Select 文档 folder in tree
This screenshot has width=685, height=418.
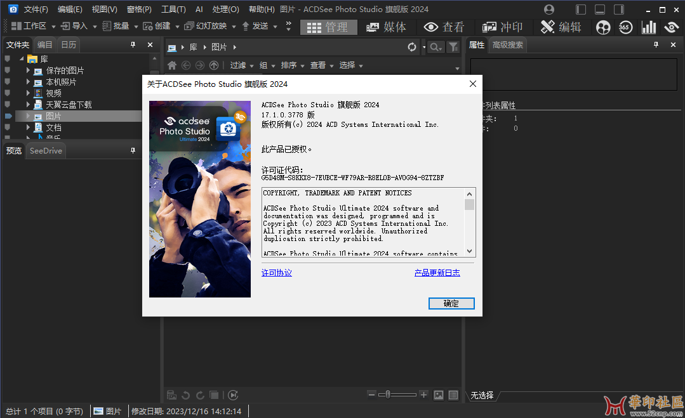(x=53, y=127)
